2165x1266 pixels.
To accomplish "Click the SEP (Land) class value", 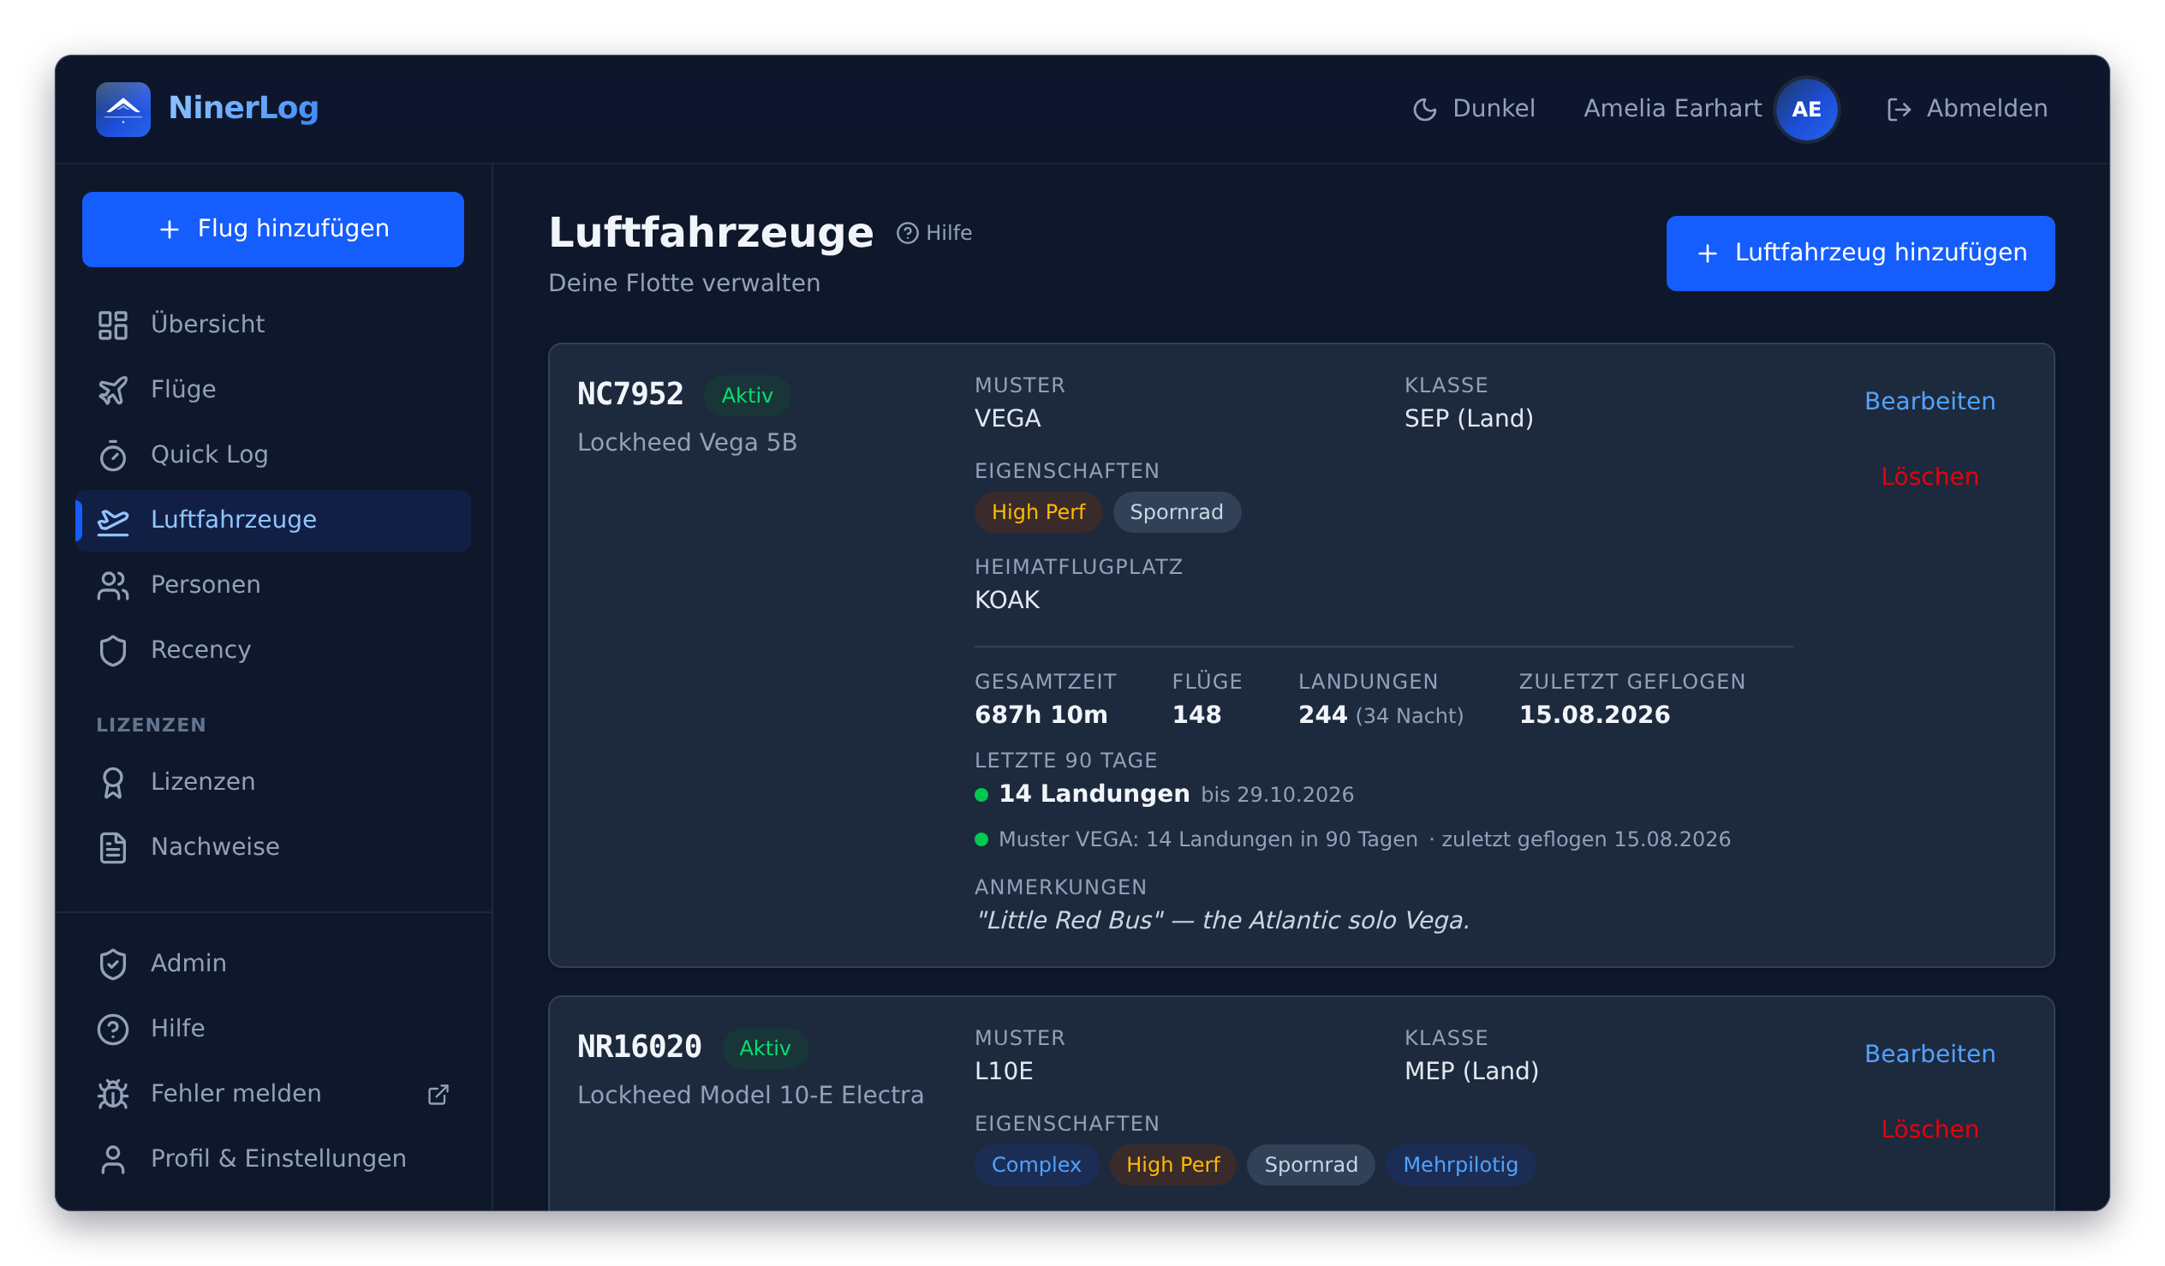I will (x=1469, y=419).
